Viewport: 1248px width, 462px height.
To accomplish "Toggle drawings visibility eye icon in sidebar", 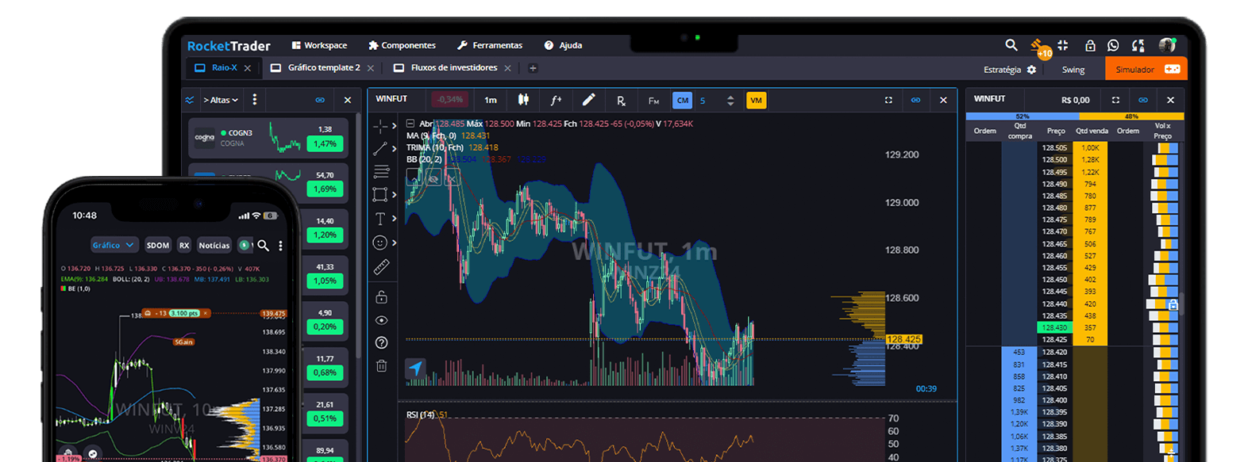I will 381,320.
